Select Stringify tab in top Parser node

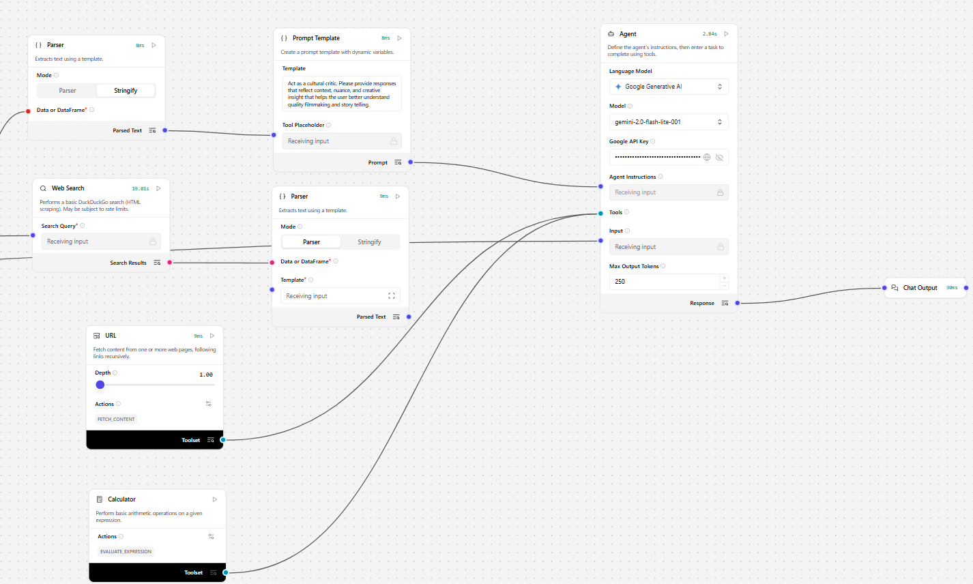coord(126,91)
